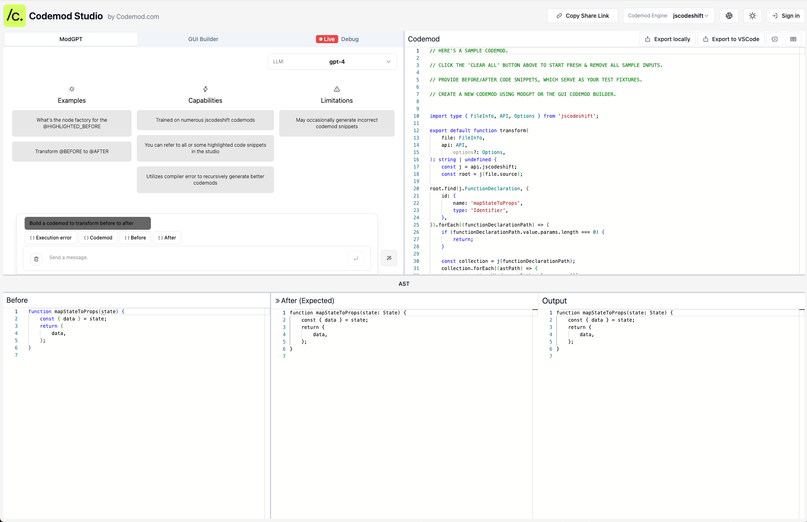
Task: Click the Export locally button
Action: [667, 39]
